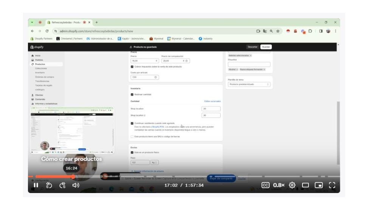Toggle closed captions
The height and width of the screenshot is (210, 366).
265,185
